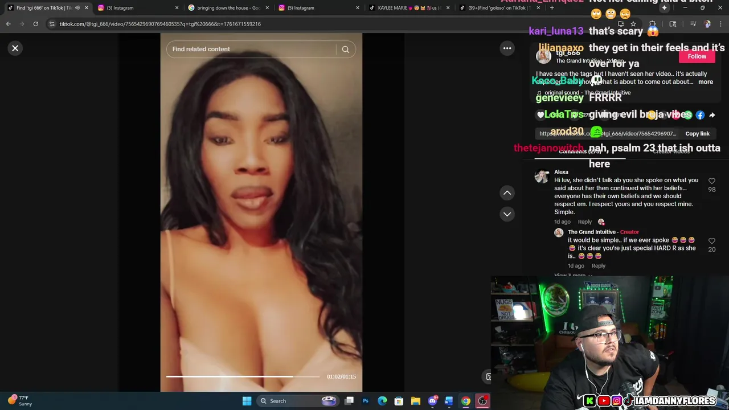Click the Gemini sparkle icon in Chrome titlebar
729x410 pixels.
coord(664,8)
